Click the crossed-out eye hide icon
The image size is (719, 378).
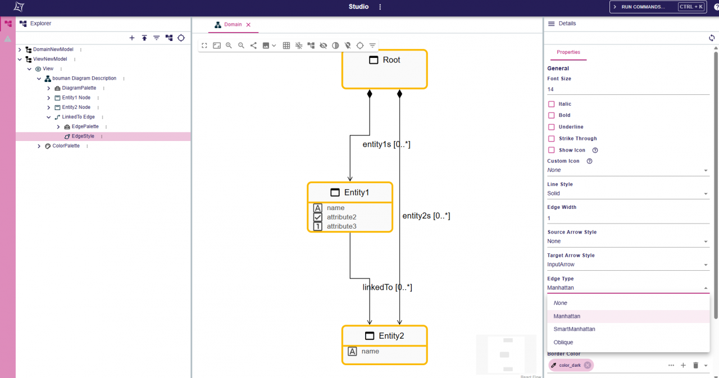(x=324, y=45)
